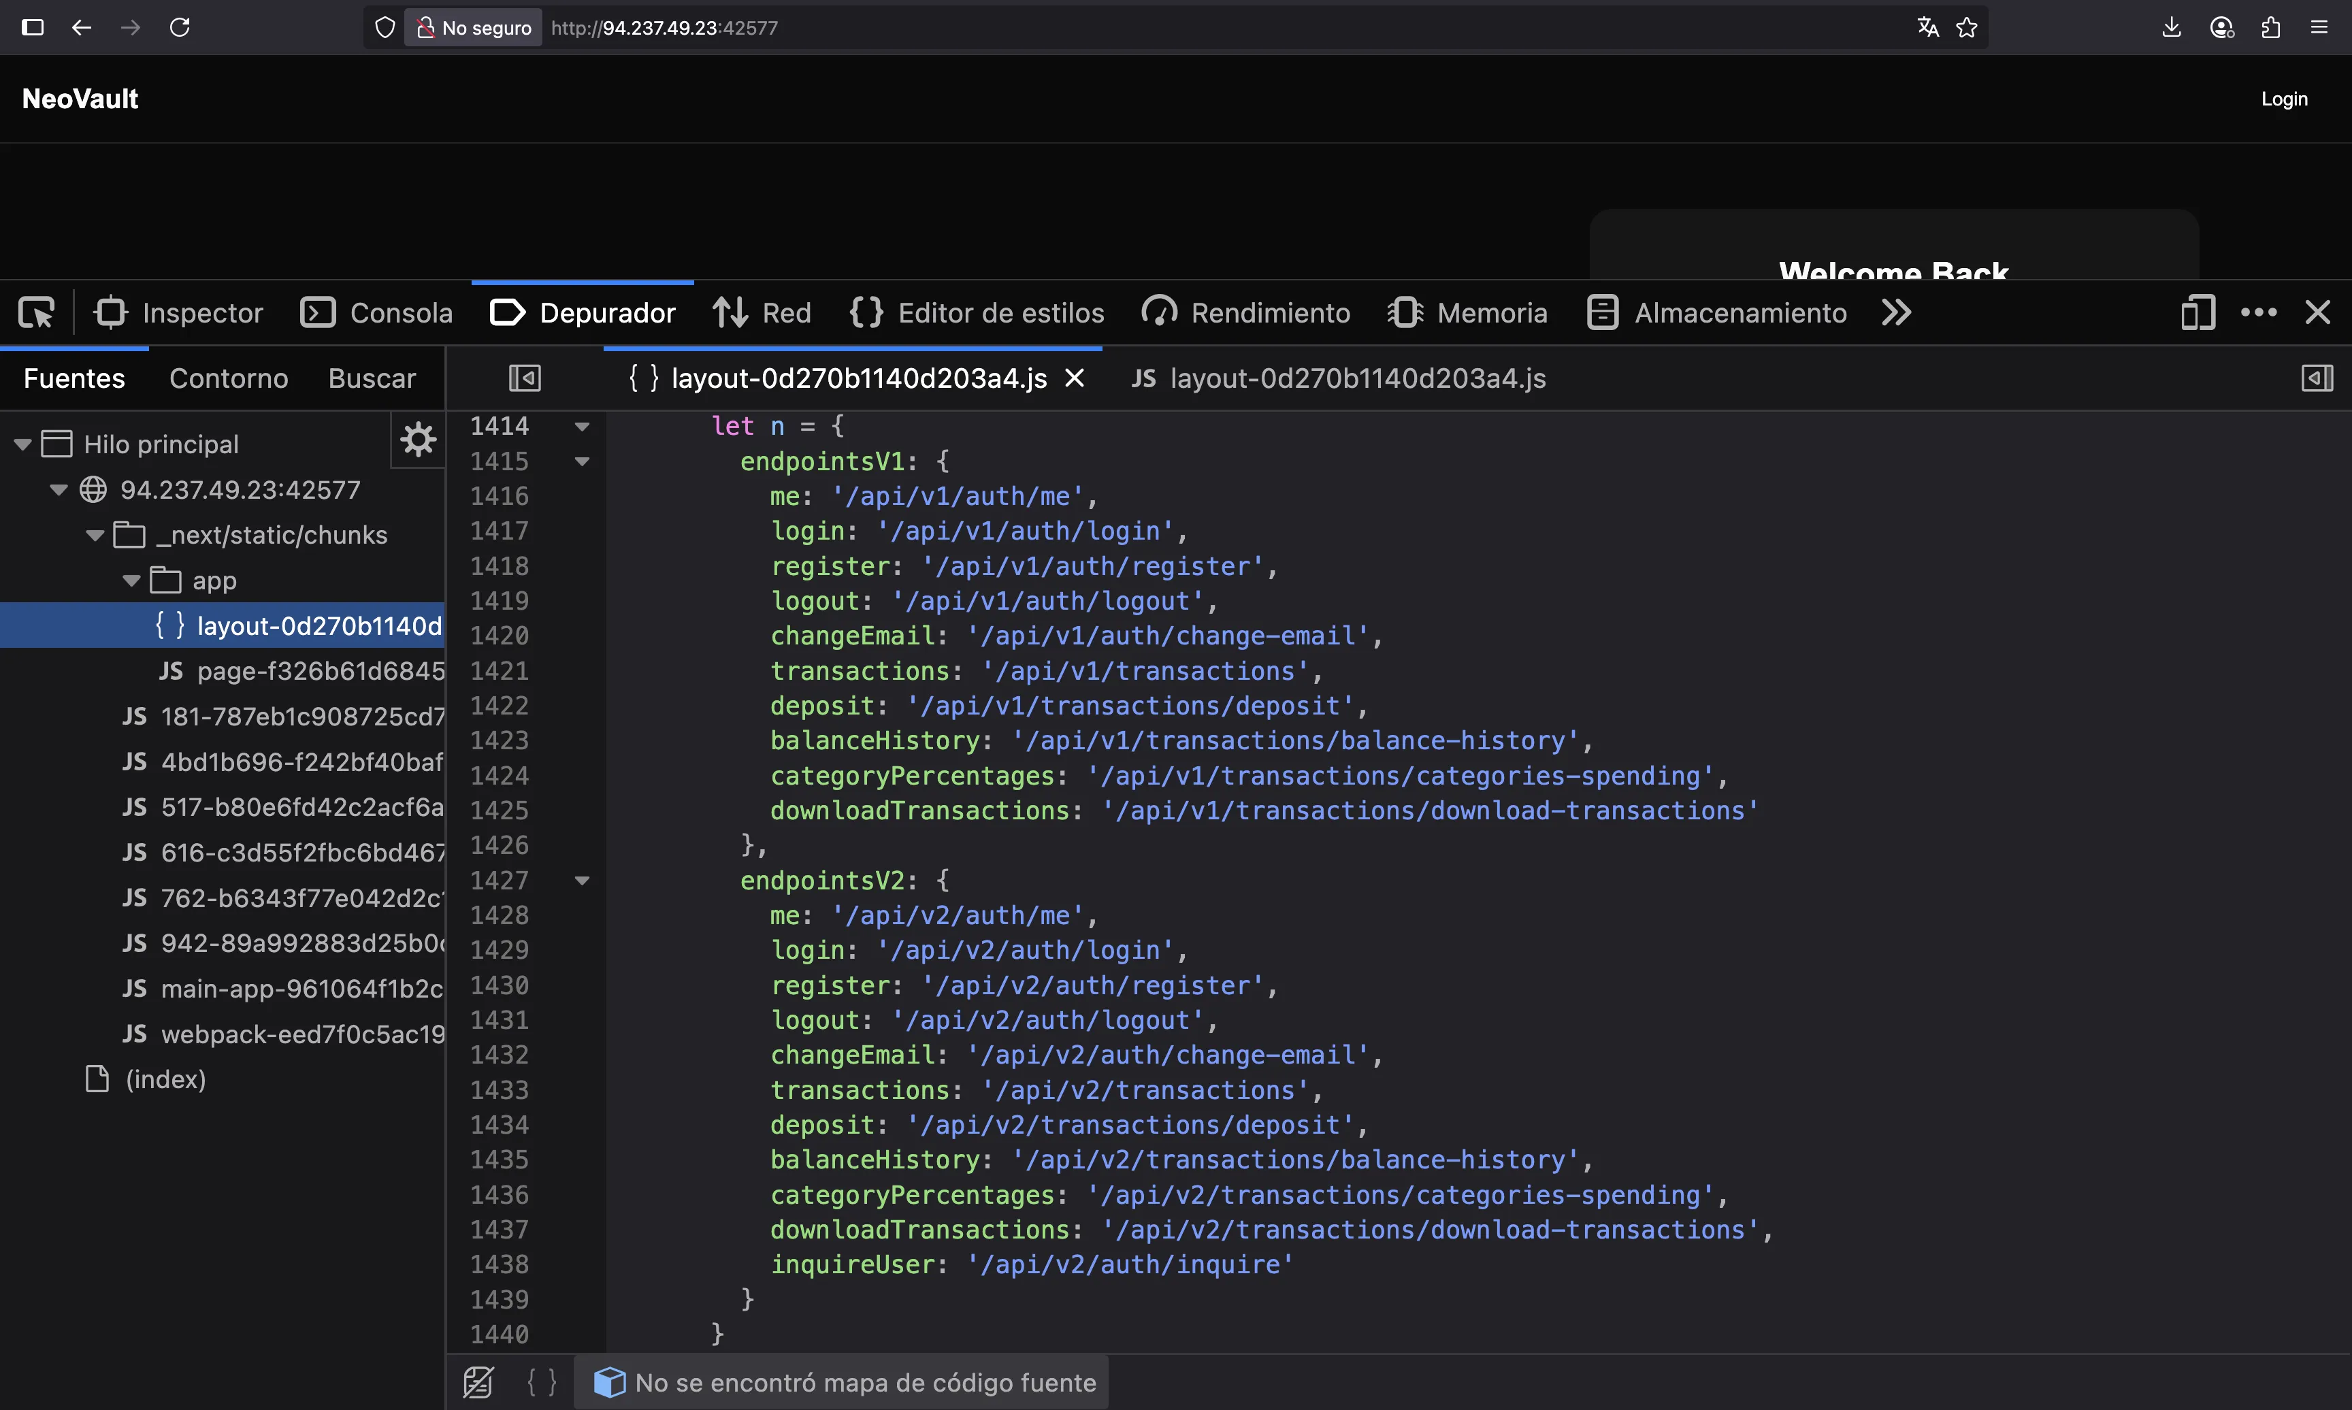Open the 942-89a992883d25b0 script
2352x1410 pixels.
(283, 942)
